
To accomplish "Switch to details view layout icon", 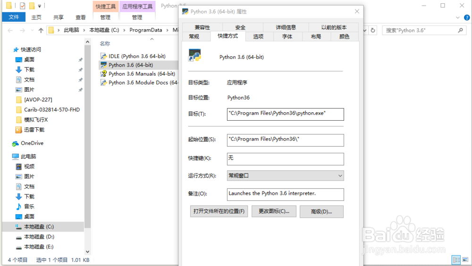I will (x=456, y=260).
